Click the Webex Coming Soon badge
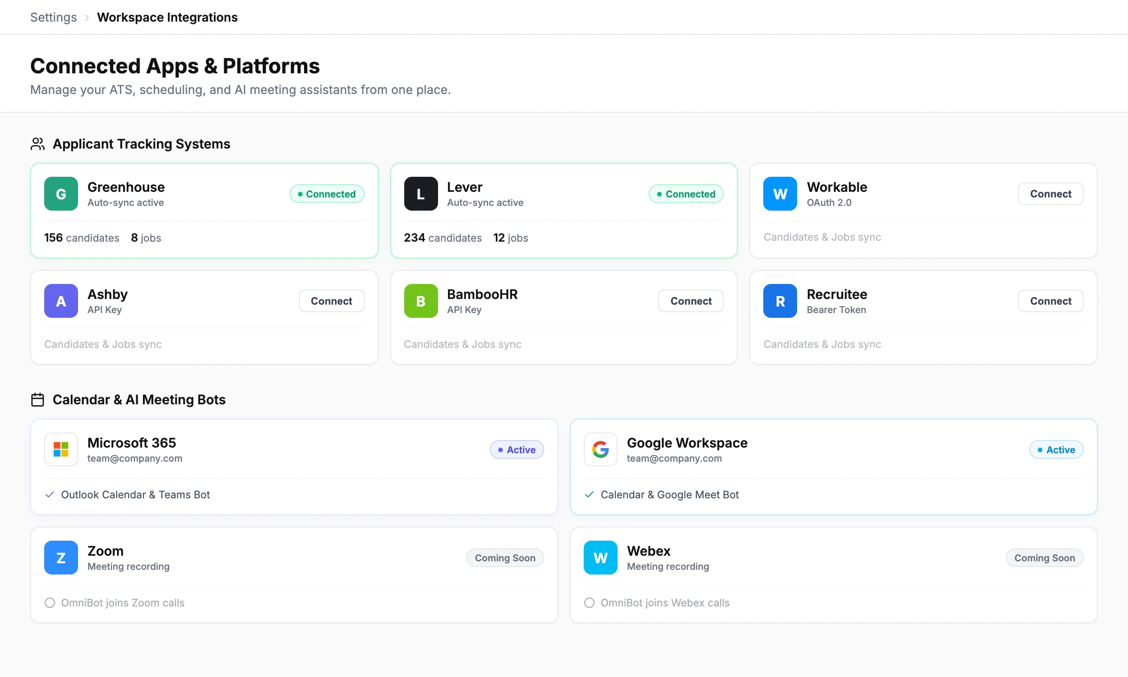1128x677 pixels. pyautogui.click(x=1045, y=558)
